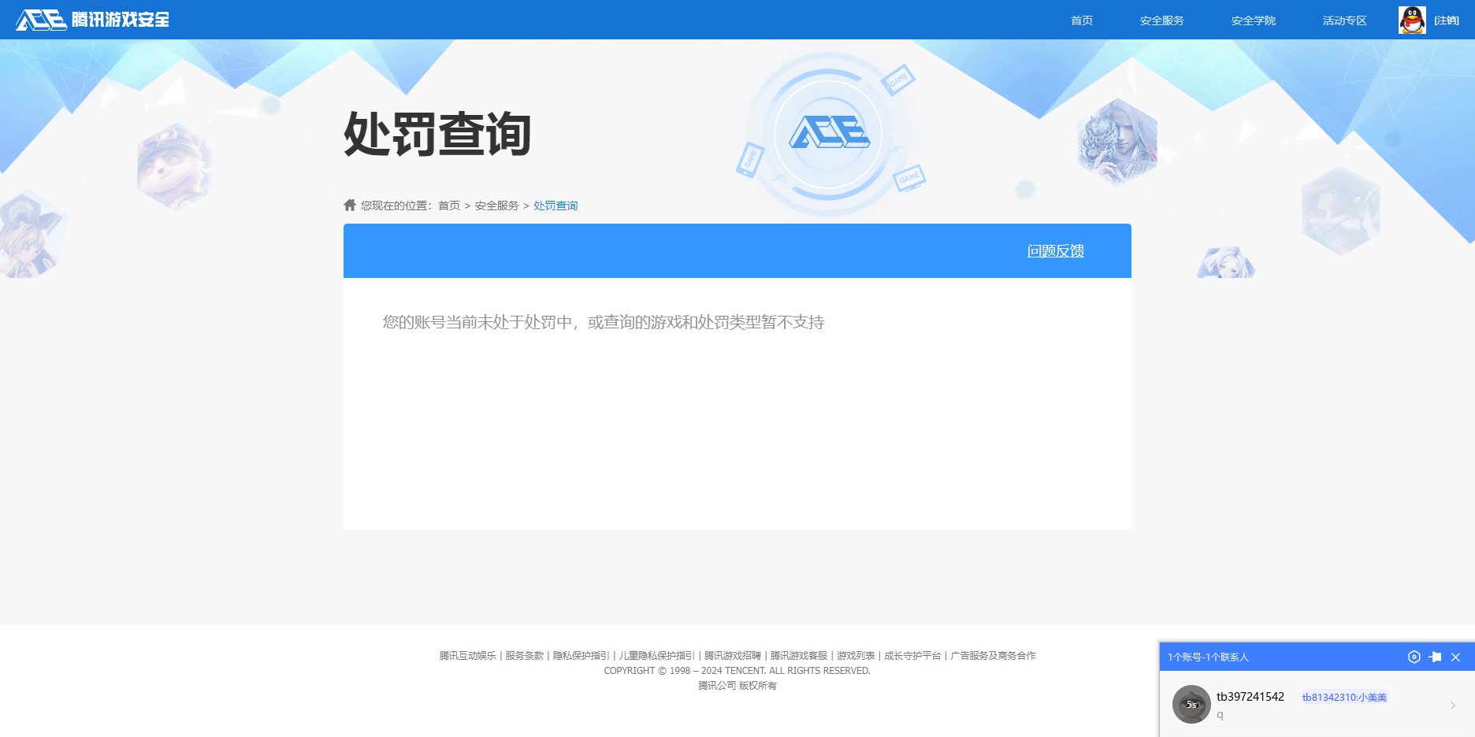Image resolution: width=1475 pixels, height=737 pixels.
Task: Open the 腾讯游戏客服 footer link
Action: click(799, 655)
